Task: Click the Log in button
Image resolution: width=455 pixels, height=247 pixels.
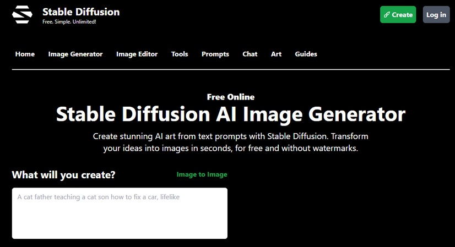Action: tap(436, 14)
